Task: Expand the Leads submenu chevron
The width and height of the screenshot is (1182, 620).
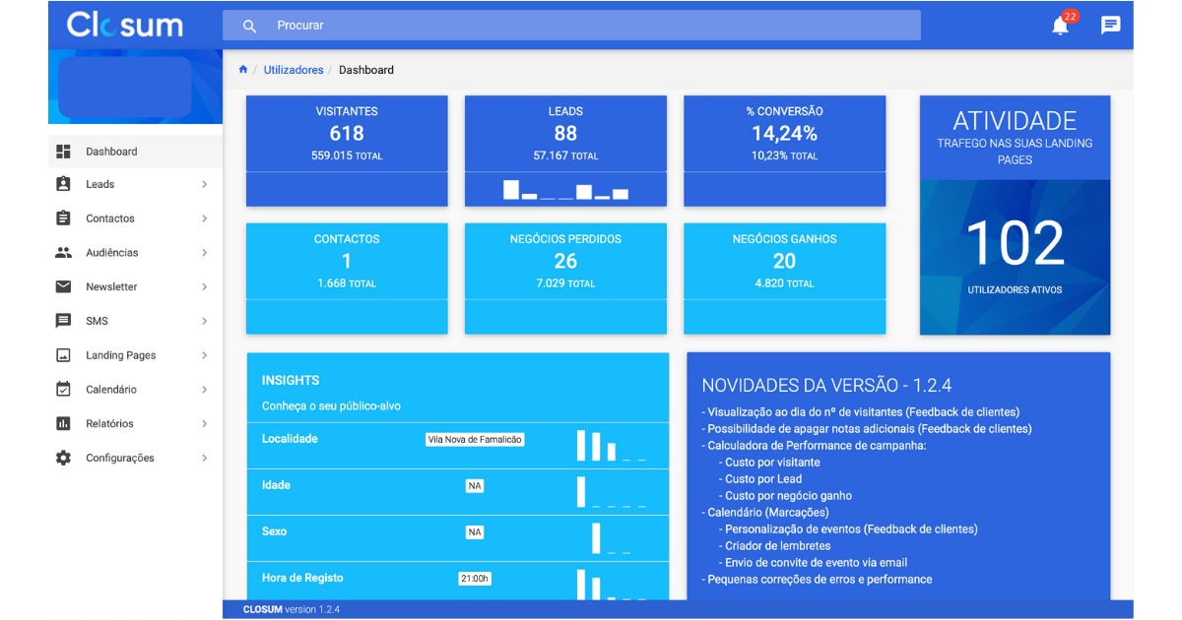Action: coord(205,184)
